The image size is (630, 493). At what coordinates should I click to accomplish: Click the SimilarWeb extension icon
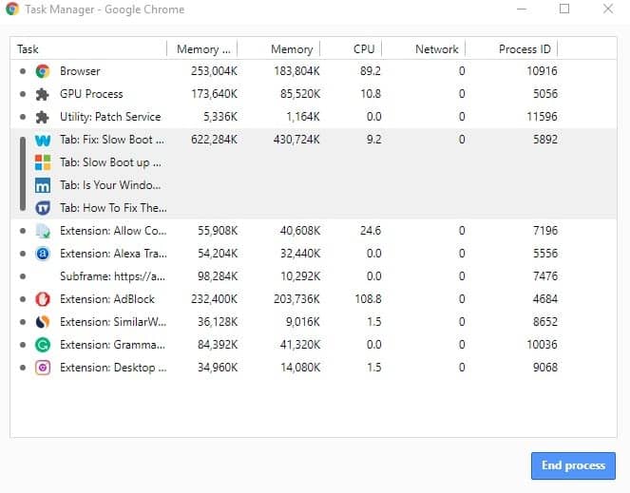click(x=43, y=322)
